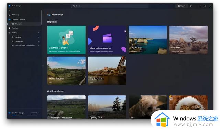Image resolution: width=220 pixels, height=129 pixels.
Task: Maximize the Photos window
Action: click(205, 6)
